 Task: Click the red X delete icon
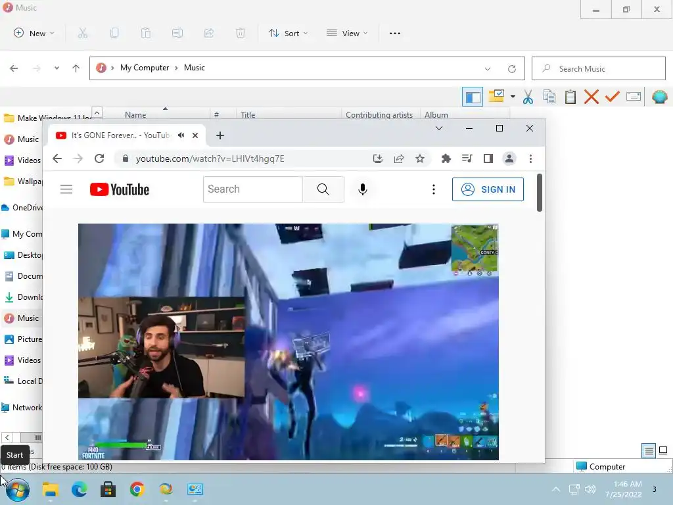[x=591, y=97]
